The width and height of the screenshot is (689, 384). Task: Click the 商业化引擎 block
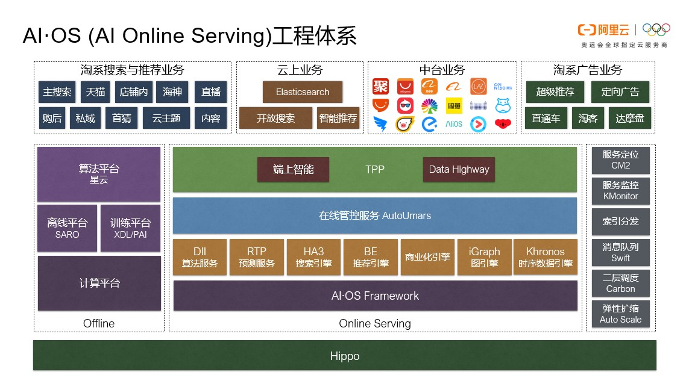(x=427, y=257)
